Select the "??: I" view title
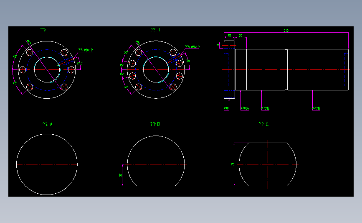 point(45,30)
